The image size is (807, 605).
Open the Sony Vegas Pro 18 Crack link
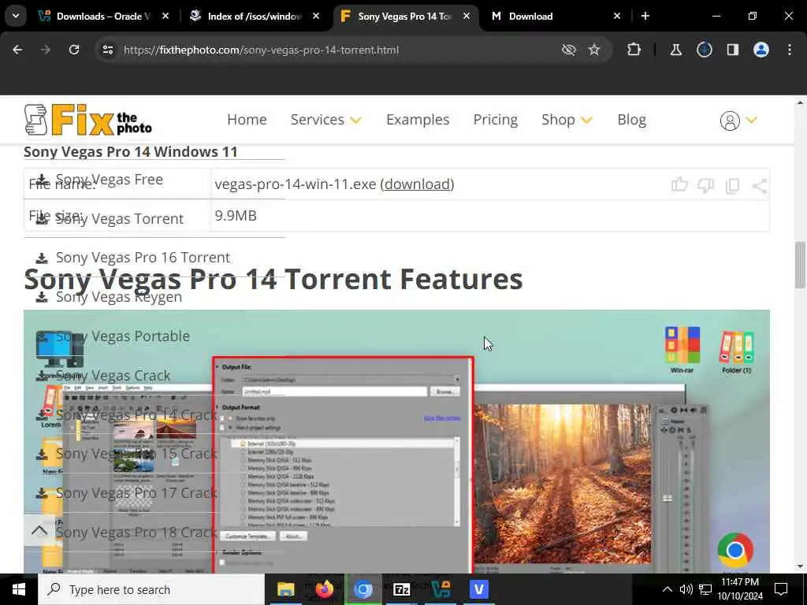136,532
